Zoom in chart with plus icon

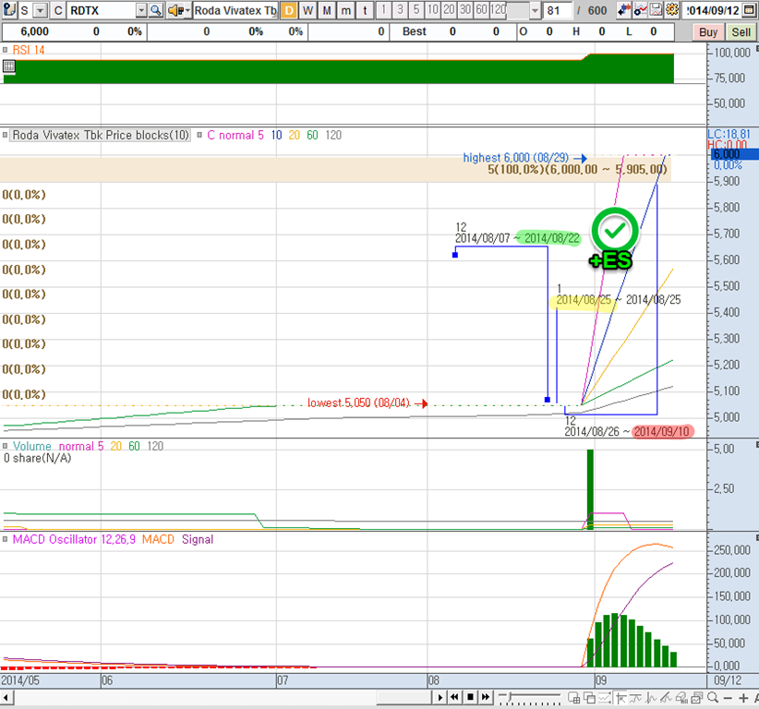pyautogui.click(x=743, y=697)
